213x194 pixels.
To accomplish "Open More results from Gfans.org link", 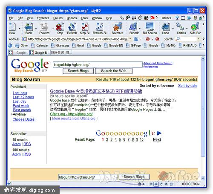I will (74, 119).
